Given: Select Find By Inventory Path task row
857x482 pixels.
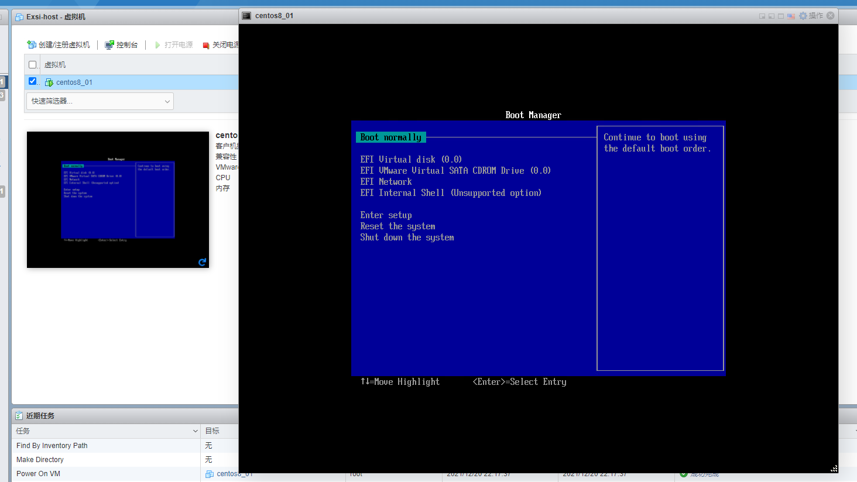Looking at the screenshot, I should coord(125,446).
